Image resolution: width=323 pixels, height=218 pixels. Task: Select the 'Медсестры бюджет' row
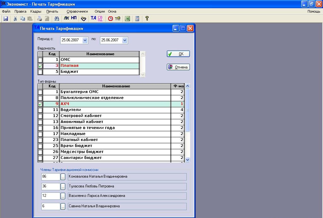[111, 152]
